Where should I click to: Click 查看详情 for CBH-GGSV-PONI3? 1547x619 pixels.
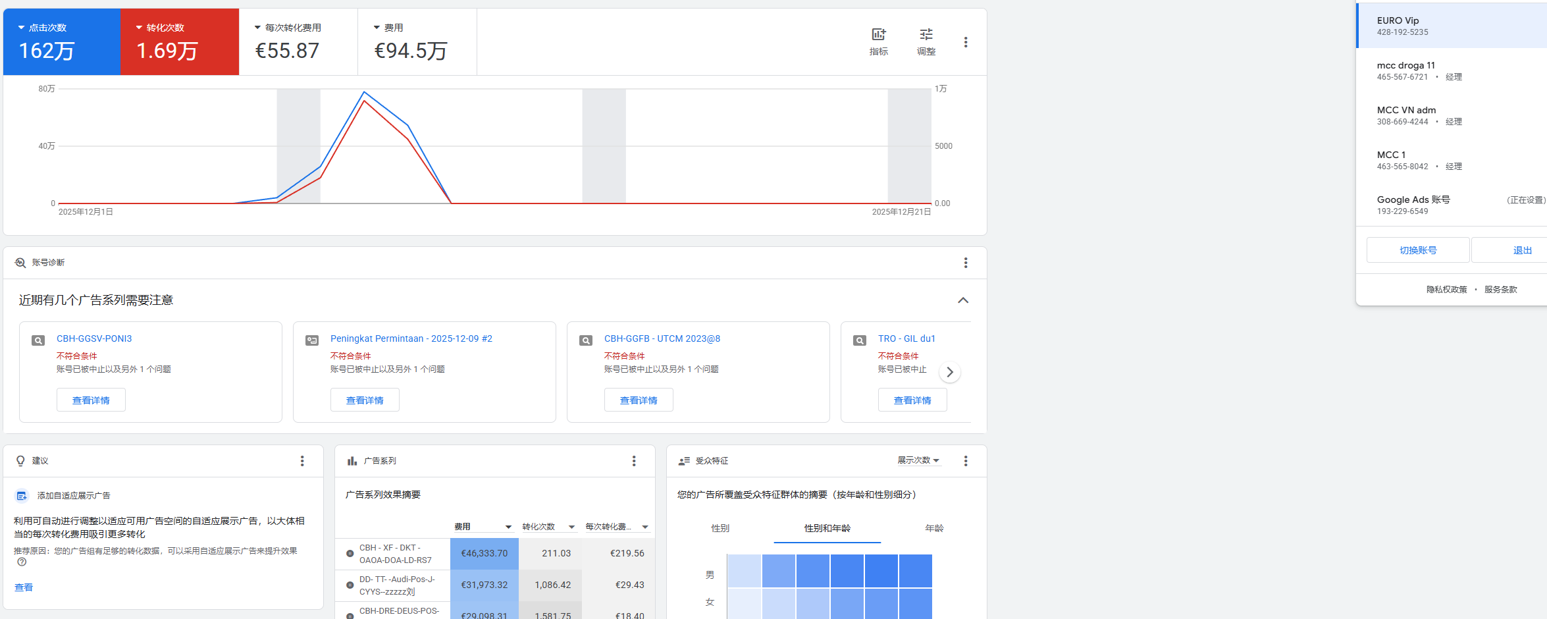91,400
